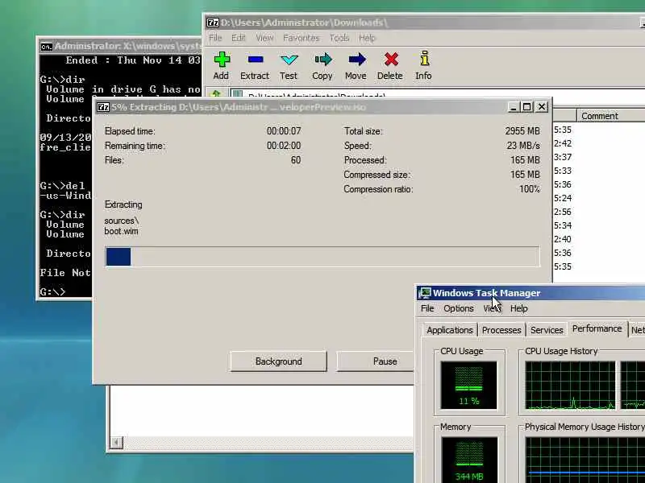Screen dimensions: 645x483
Task: Click the Windows Task Manager title bar
Action: 531,293
